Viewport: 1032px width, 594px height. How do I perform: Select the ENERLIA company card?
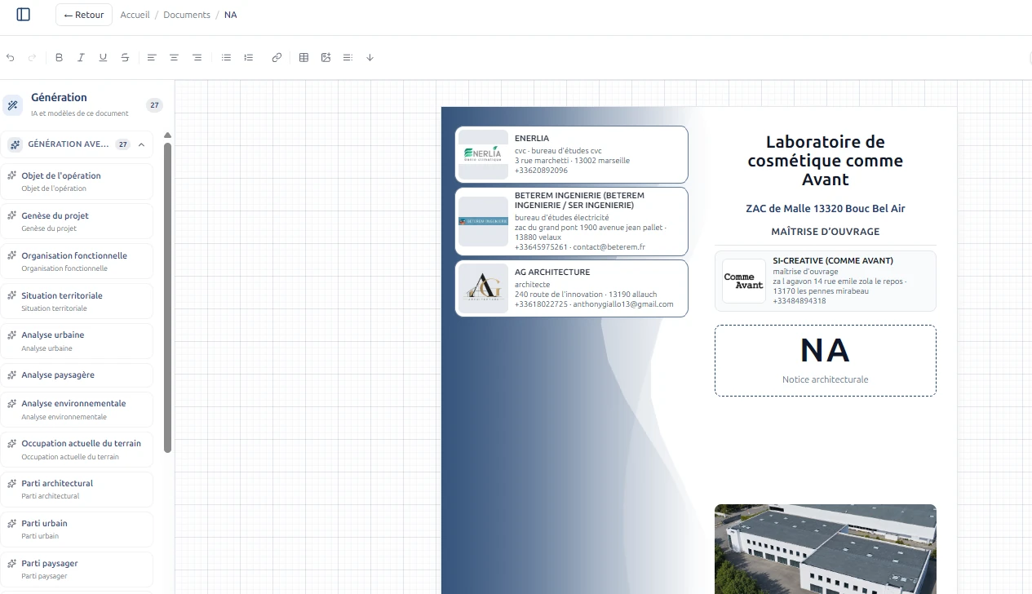[571, 154]
